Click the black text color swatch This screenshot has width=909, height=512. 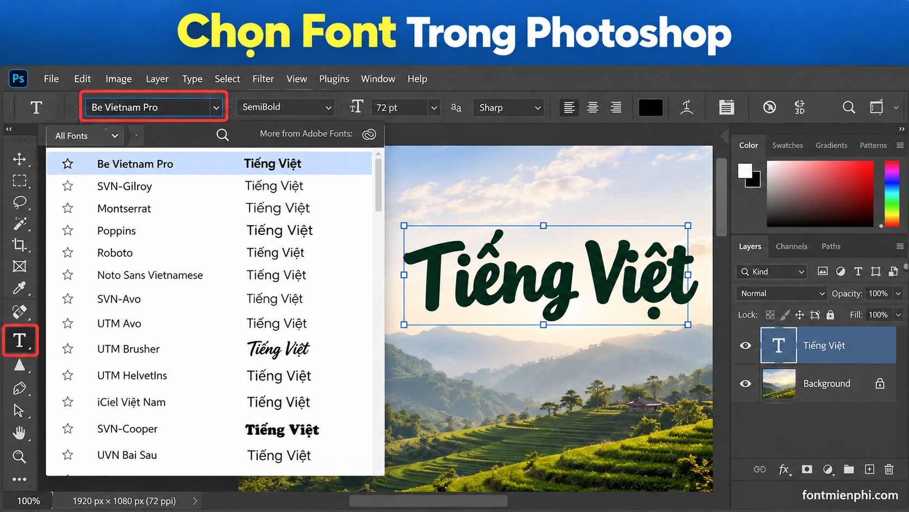click(x=650, y=108)
